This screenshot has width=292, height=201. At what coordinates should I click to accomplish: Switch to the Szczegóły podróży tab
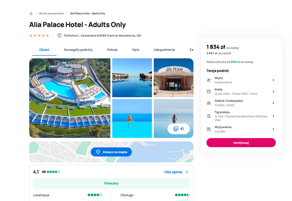(78, 50)
